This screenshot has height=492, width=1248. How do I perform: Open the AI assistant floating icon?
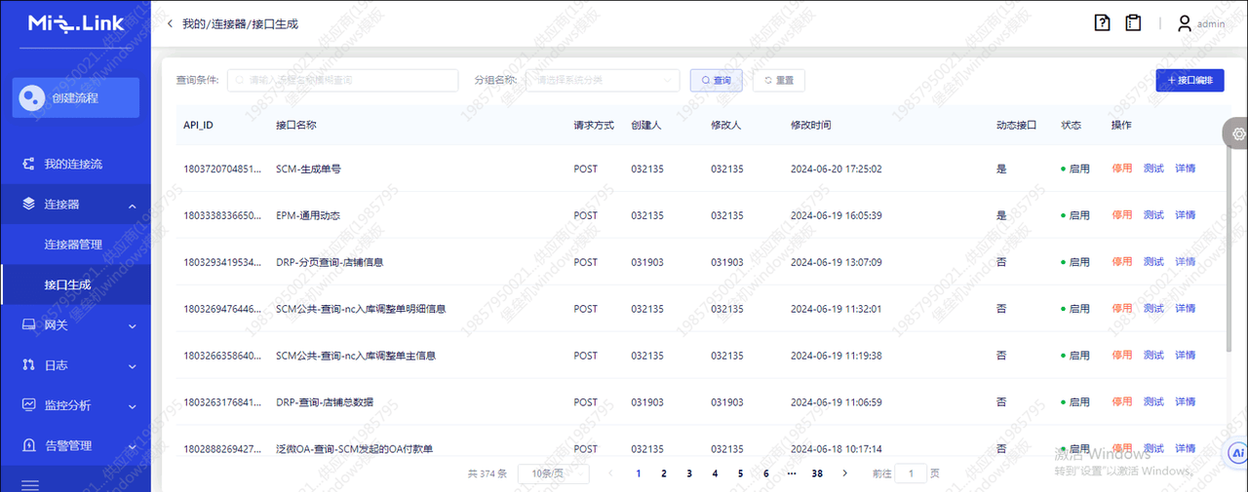(x=1238, y=453)
